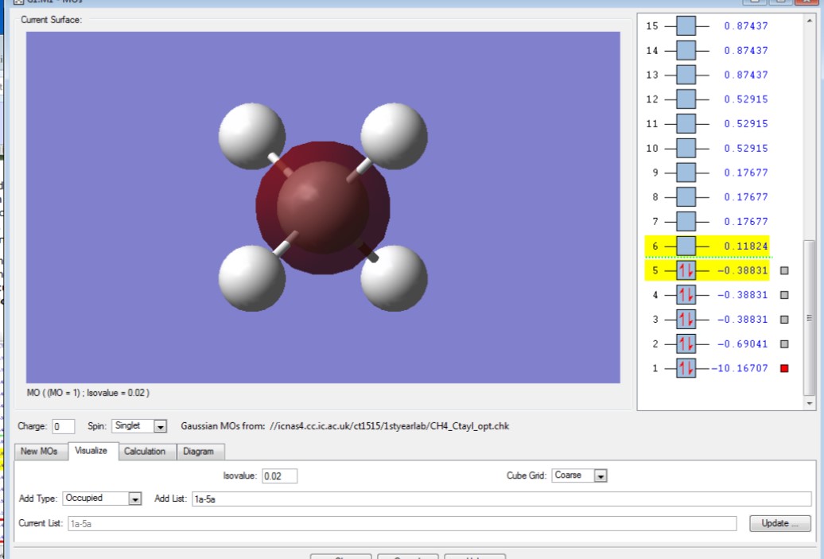
Task: Open the Diagram tab
Action: tap(198, 452)
